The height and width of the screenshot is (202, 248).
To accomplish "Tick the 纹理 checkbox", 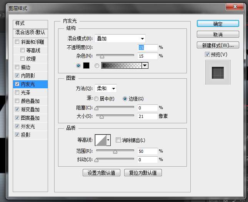I will tap(22, 59).
